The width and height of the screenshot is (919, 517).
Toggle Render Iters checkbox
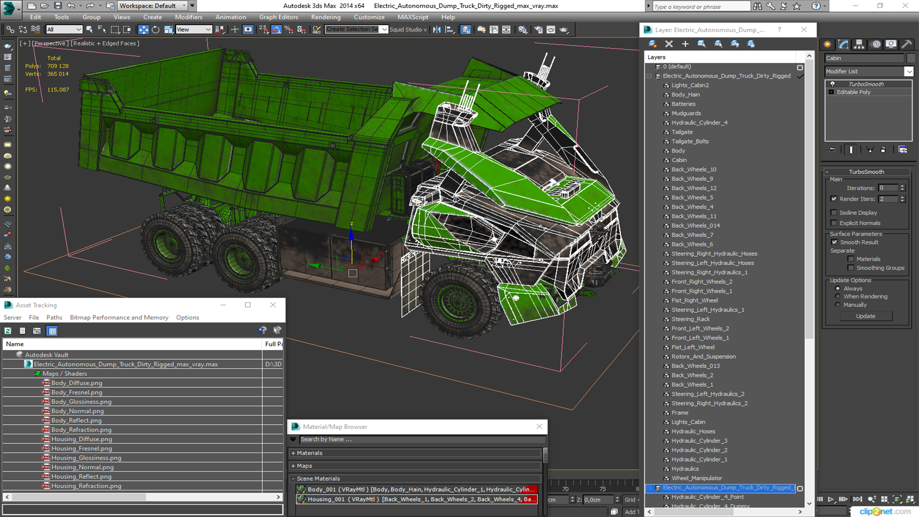tap(834, 199)
